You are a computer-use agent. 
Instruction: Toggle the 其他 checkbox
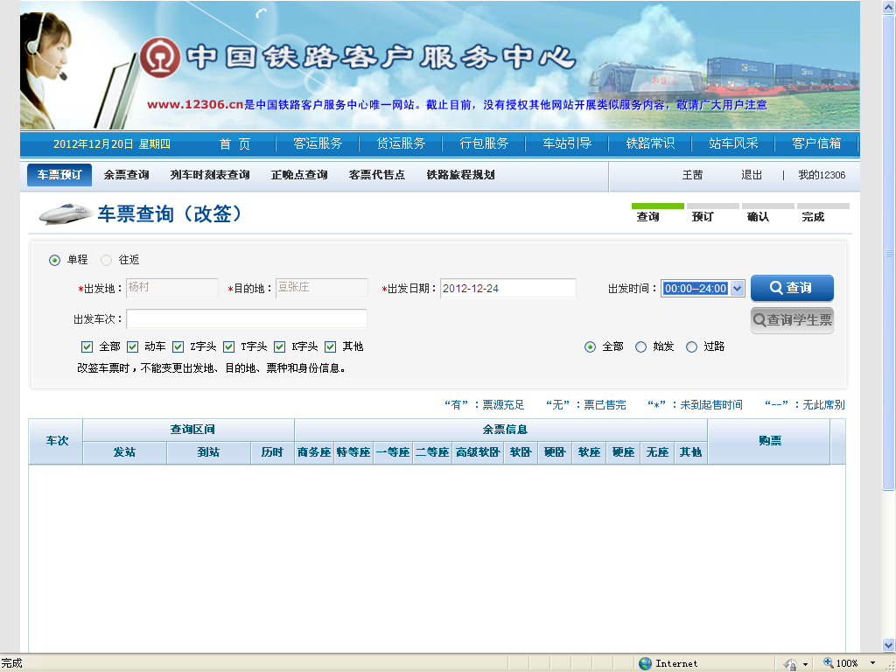coord(330,346)
